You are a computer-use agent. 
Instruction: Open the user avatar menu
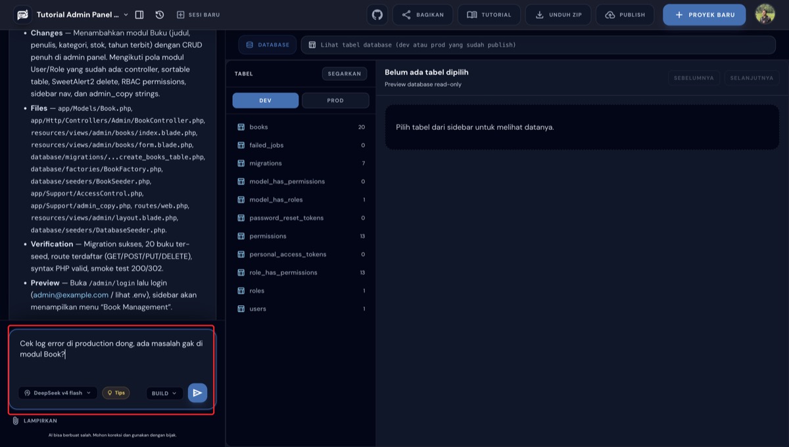765,14
